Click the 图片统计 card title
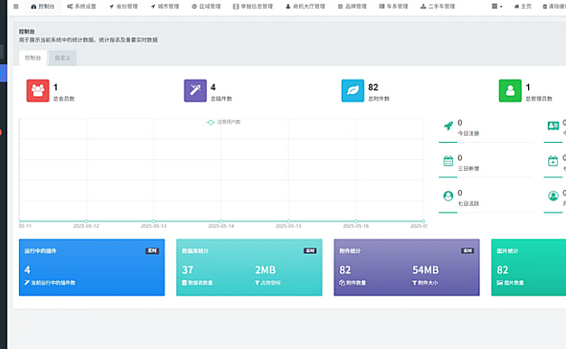 tap(507, 250)
